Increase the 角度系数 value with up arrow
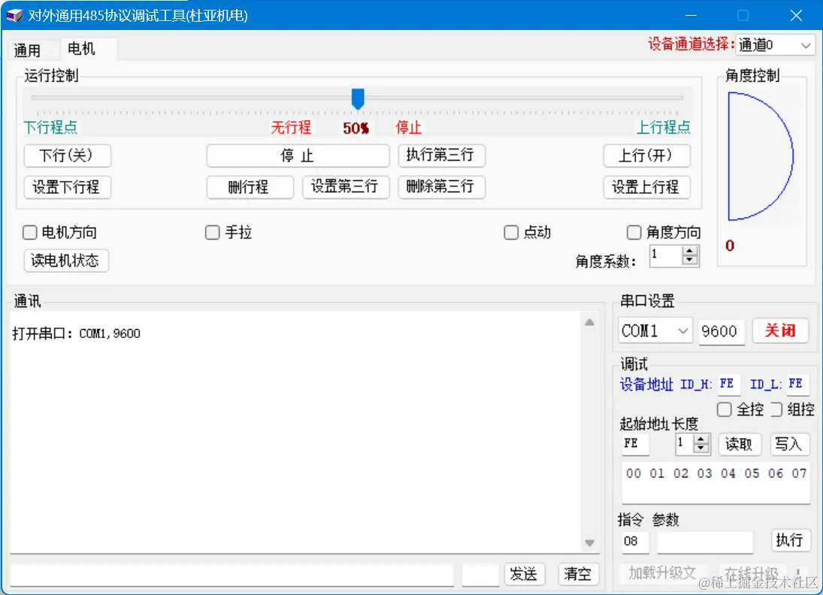 click(690, 252)
